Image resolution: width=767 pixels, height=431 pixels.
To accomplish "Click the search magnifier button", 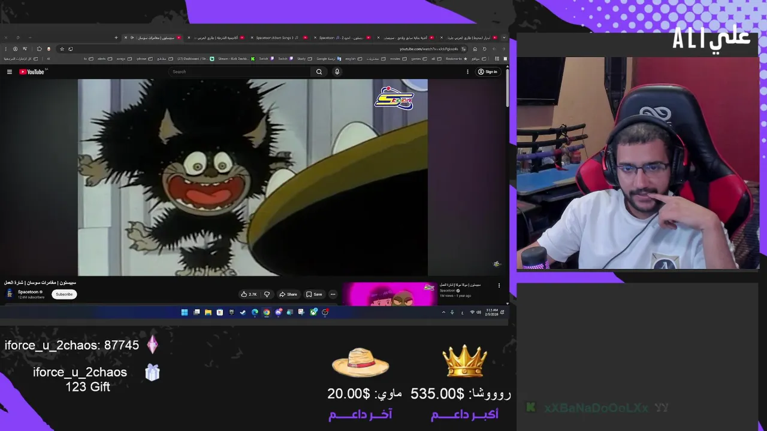I will pos(319,72).
